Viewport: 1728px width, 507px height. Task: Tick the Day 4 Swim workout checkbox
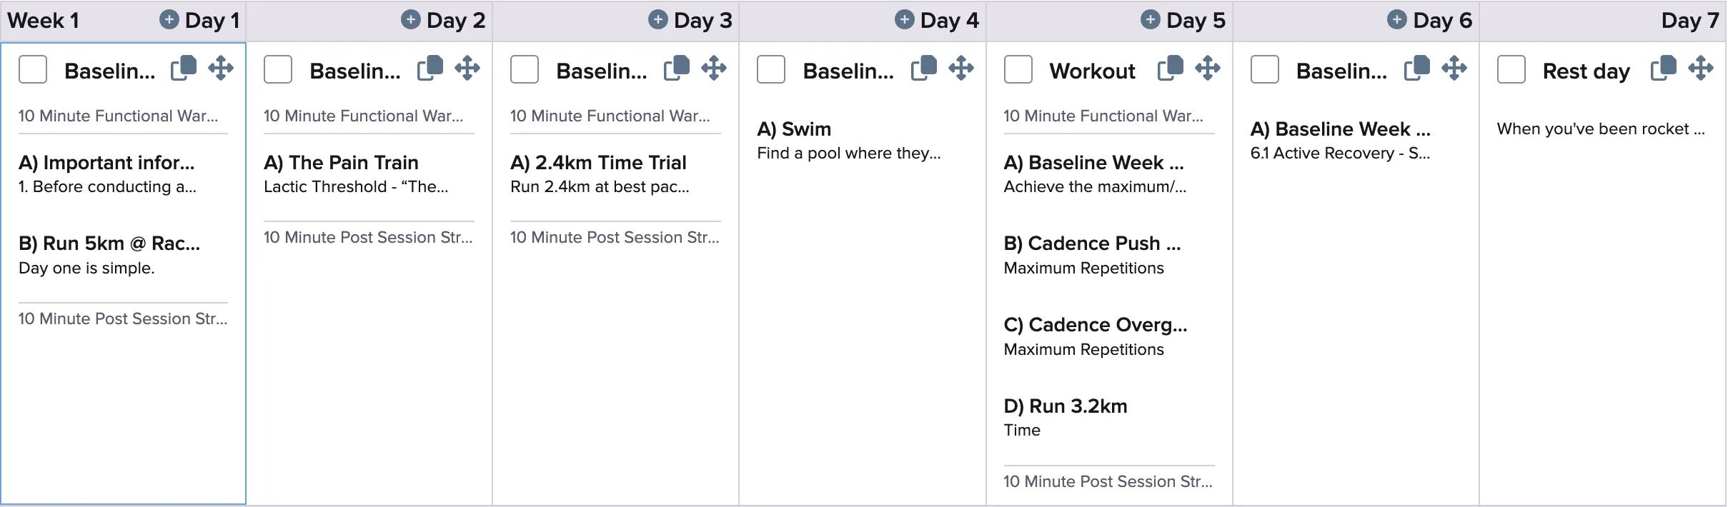coord(770,69)
